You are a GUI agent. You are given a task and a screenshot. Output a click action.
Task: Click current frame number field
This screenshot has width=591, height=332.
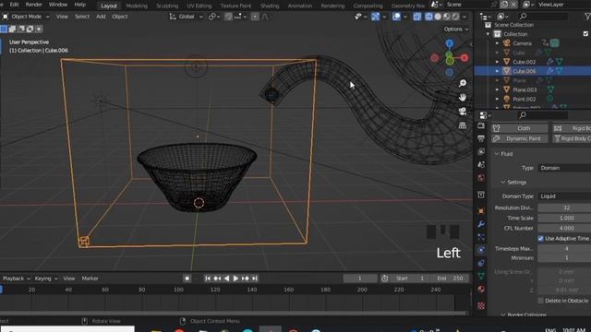tap(360, 279)
